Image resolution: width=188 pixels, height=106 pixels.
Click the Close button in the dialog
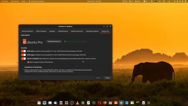(x=108, y=78)
